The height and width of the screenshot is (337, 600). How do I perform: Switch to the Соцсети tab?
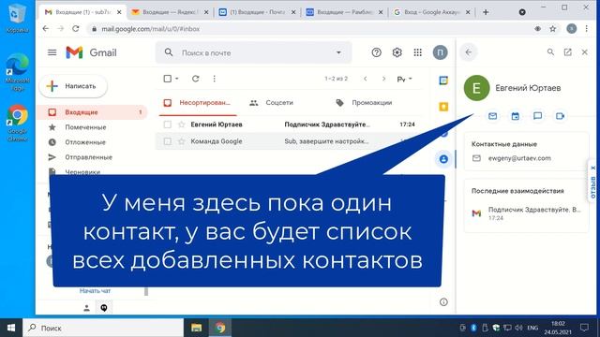pos(271,103)
